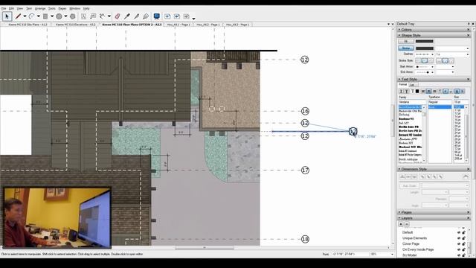Pin the Default Tray panel
Screen dimensions: 476x268
pos(469,24)
